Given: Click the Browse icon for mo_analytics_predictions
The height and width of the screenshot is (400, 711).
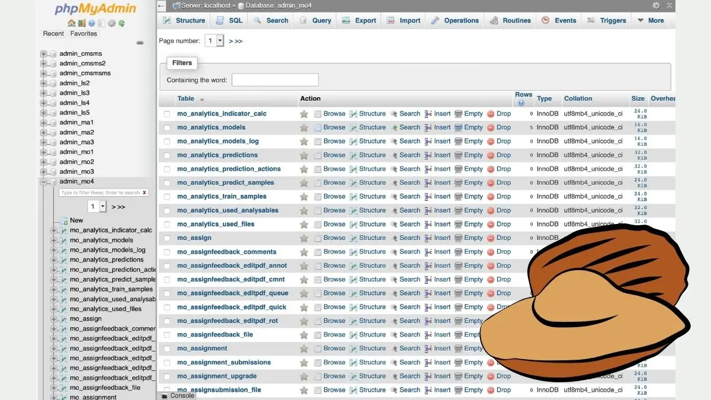Looking at the screenshot, I should click(318, 155).
